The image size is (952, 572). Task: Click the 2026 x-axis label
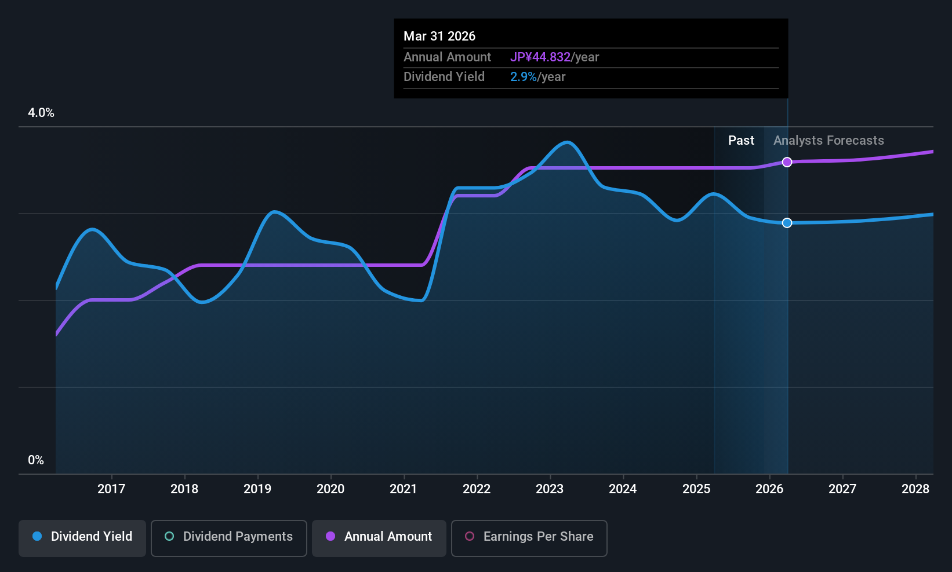[x=769, y=489]
